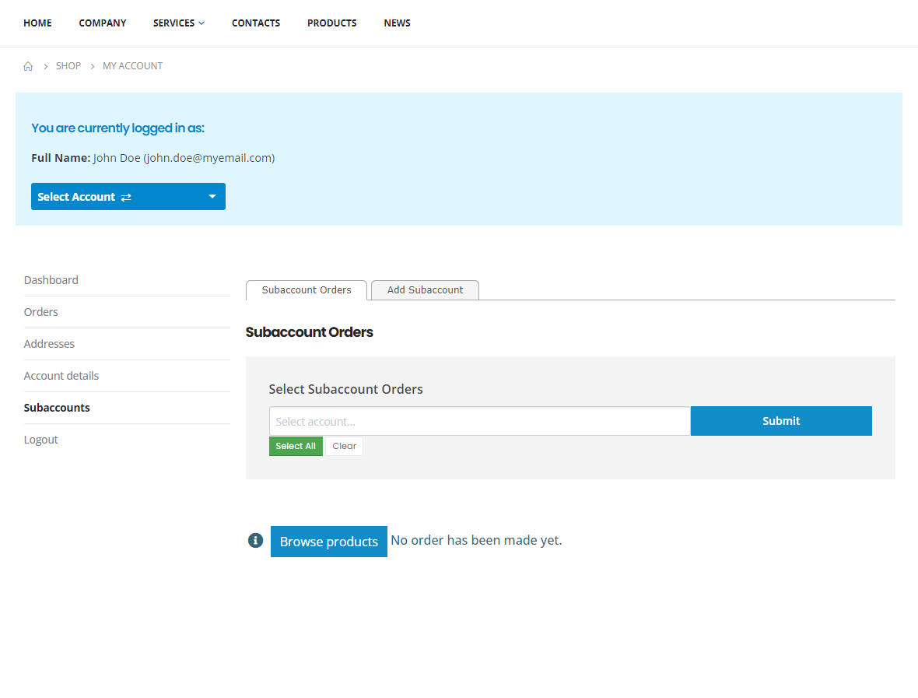Expand the Services menu chevron
Viewport: 918px width, 698px height.
(201, 23)
